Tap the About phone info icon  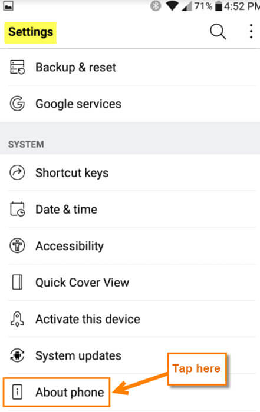pos(17,392)
